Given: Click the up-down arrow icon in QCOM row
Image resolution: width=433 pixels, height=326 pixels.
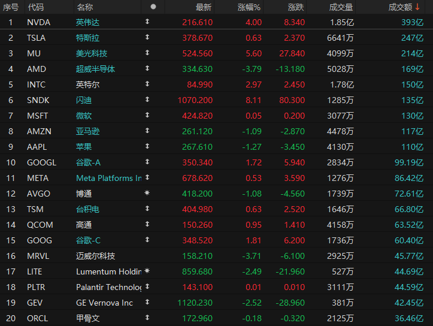Looking at the screenshot, I should (147, 224).
